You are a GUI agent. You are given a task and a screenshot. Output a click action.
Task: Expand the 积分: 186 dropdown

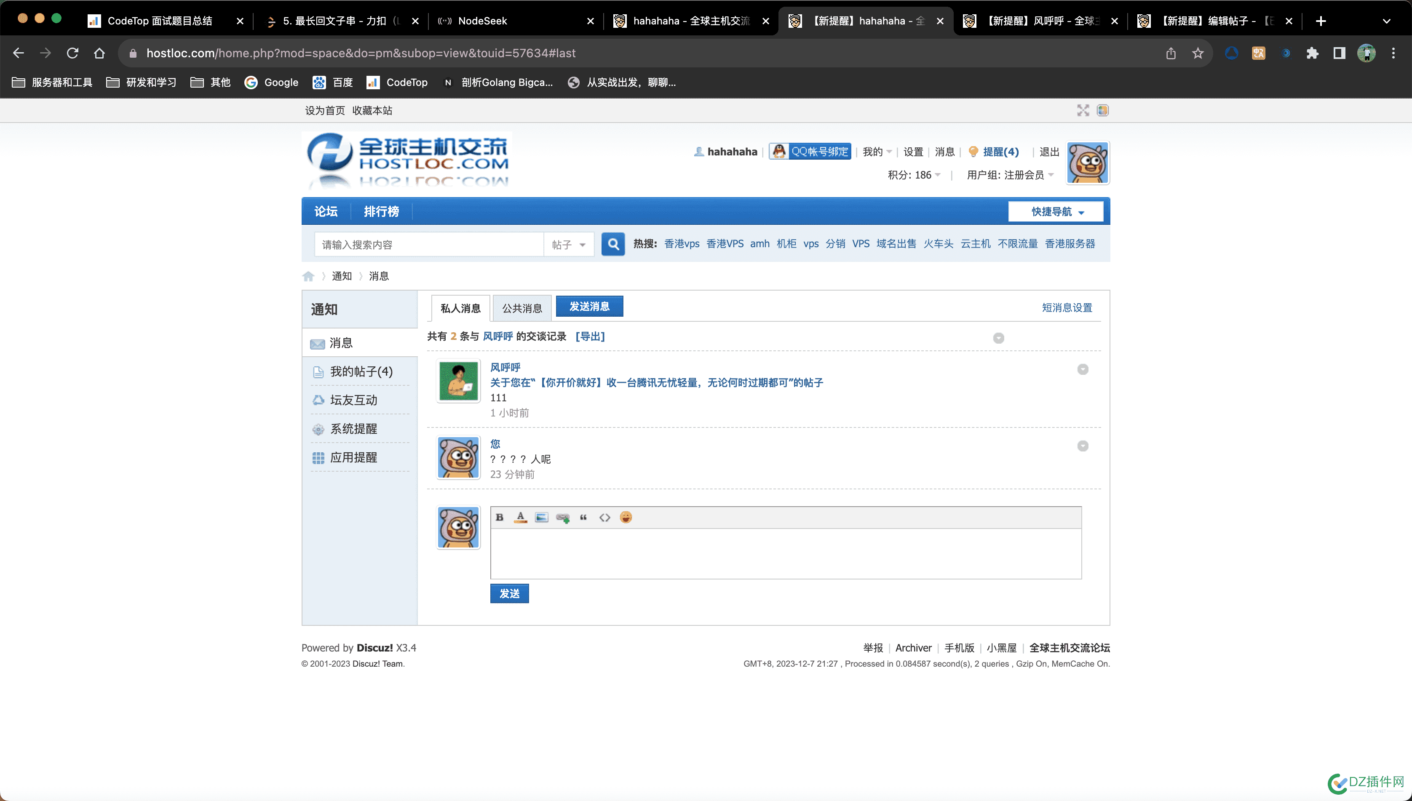coord(914,175)
